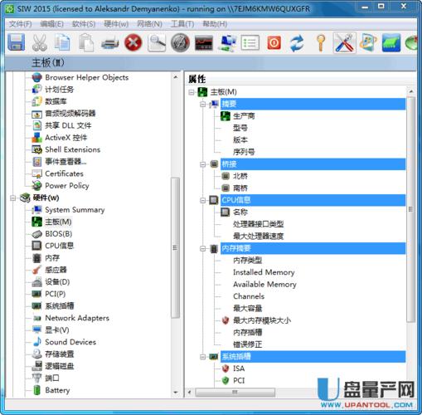
Task: Open the 软件(S) menu
Action: tap(84, 24)
